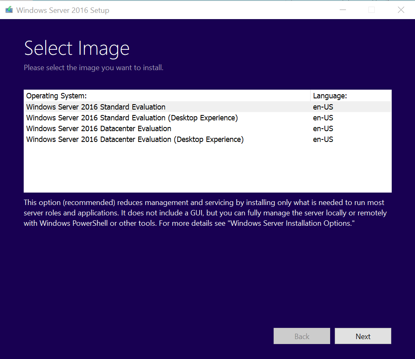The image size is (415, 359).
Task: Click the disabled maximize button
Action: point(372,10)
